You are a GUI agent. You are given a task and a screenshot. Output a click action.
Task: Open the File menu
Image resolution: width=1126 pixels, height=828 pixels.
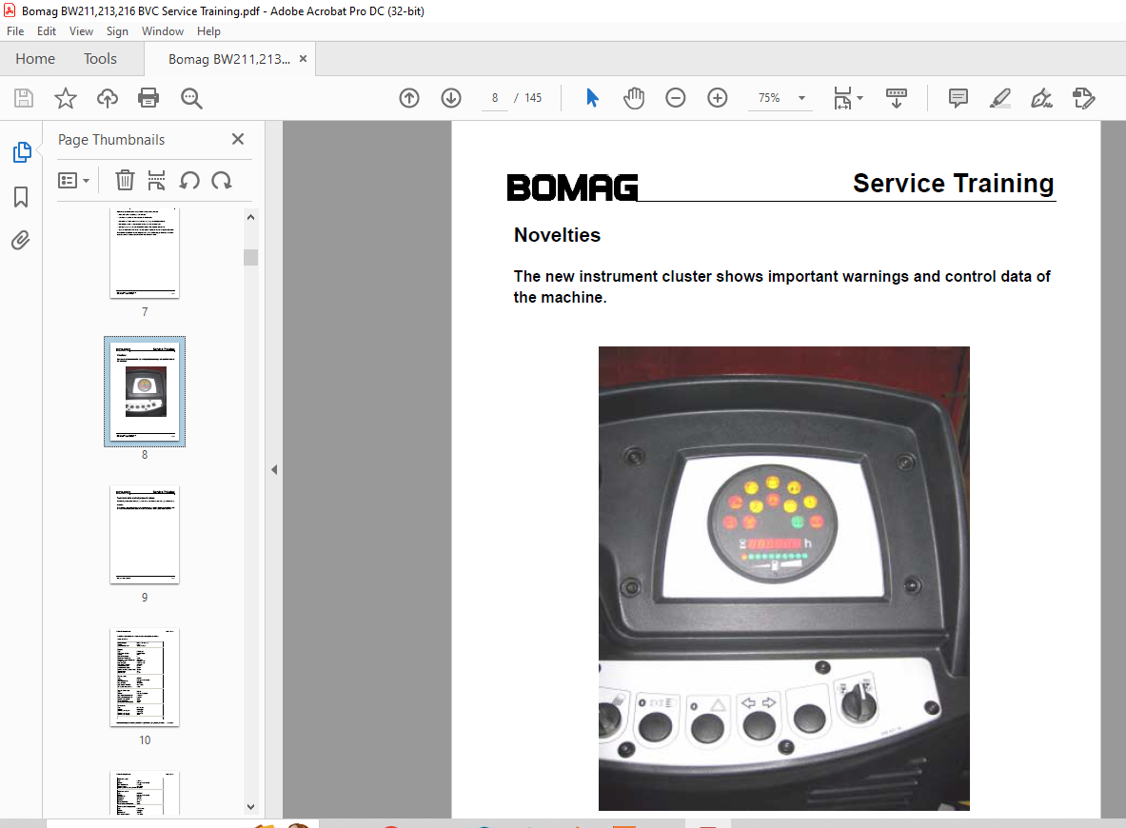[15, 30]
